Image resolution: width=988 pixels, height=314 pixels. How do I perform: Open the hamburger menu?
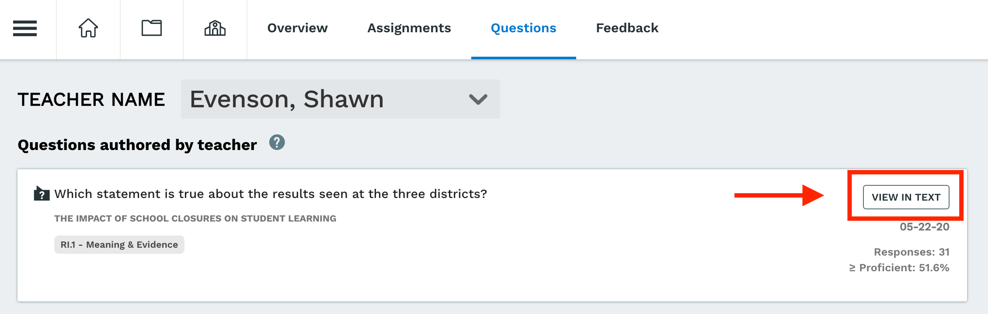[25, 28]
